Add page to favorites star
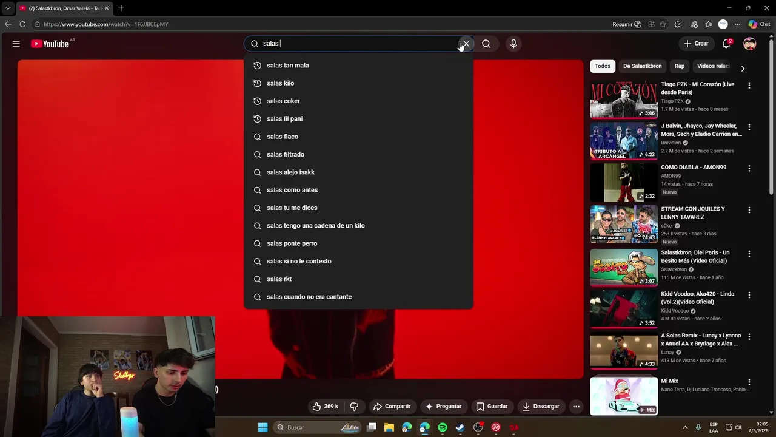This screenshot has width=776, height=437. [x=663, y=24]
